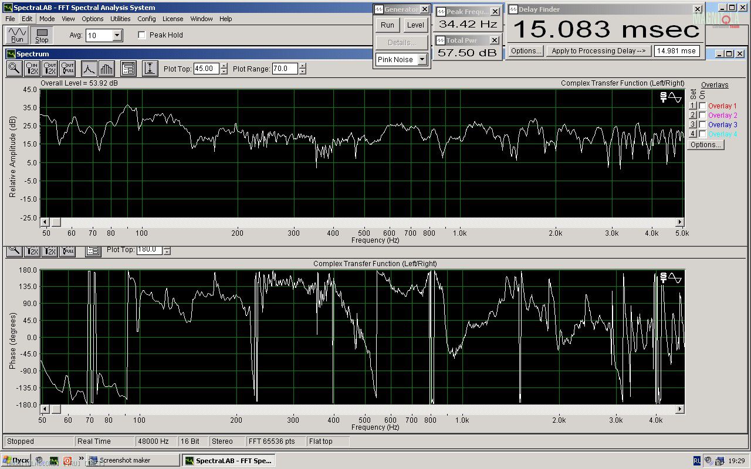Open the Config menu

pos(147,19)
